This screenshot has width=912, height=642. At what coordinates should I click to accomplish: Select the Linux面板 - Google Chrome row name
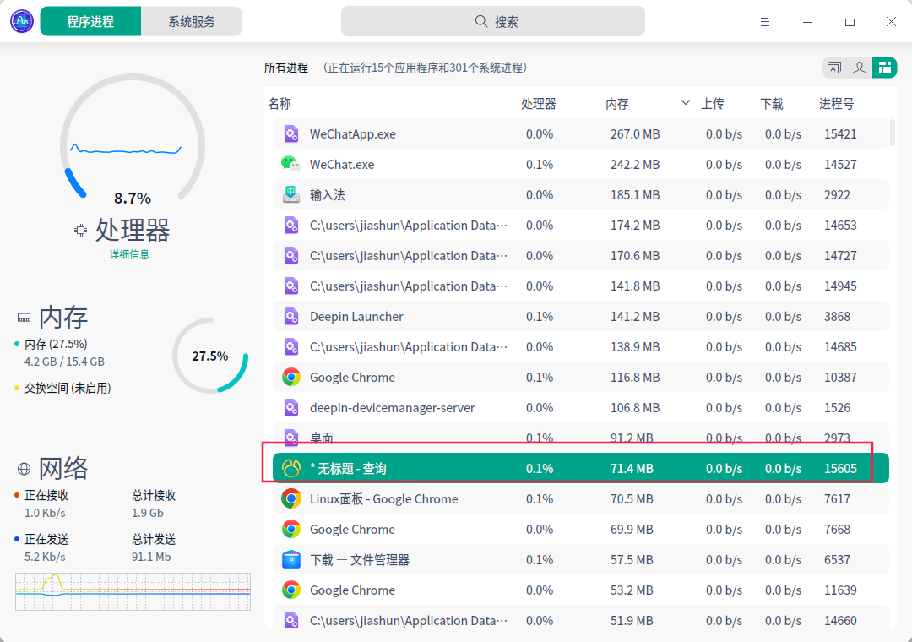(384, 498)
